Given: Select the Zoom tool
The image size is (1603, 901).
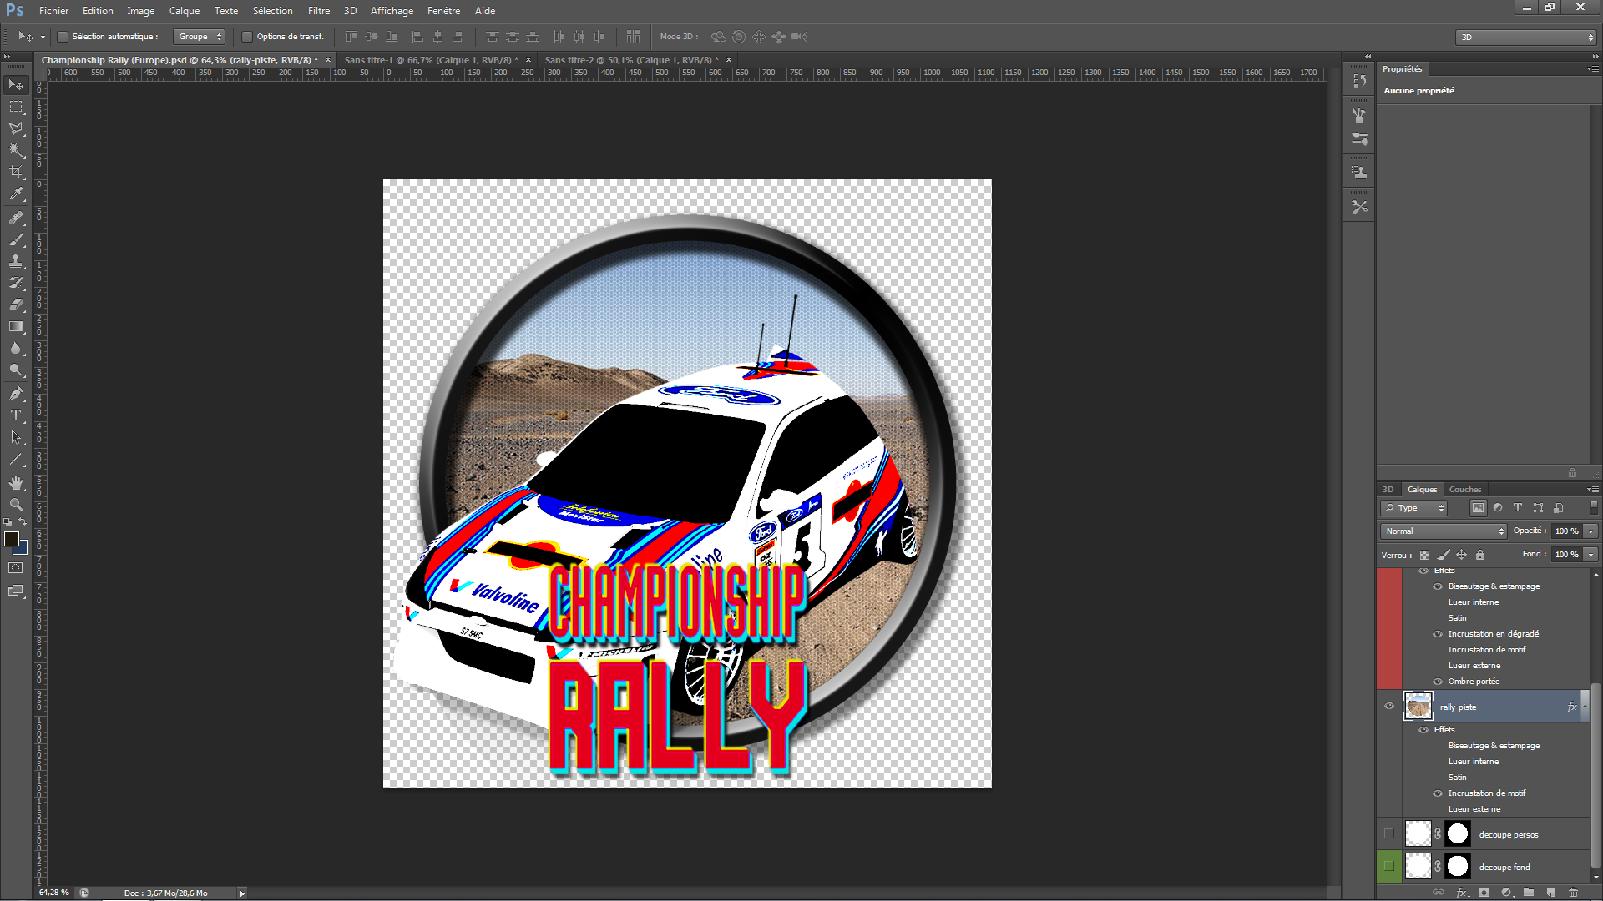Looking at the screenshot, I should pyautogui.click(x=16, y=505).
